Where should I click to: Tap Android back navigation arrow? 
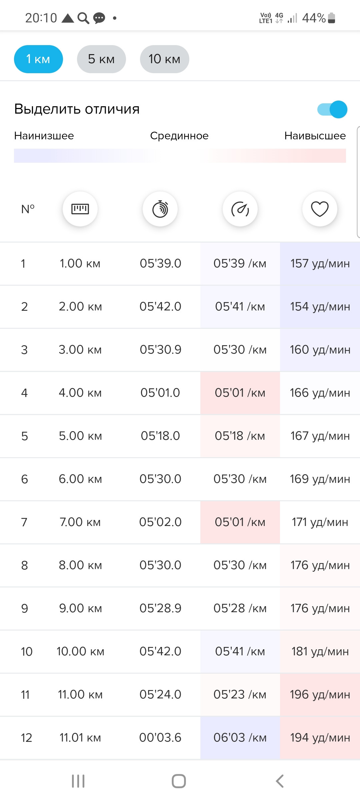click(x=280, y=781)
